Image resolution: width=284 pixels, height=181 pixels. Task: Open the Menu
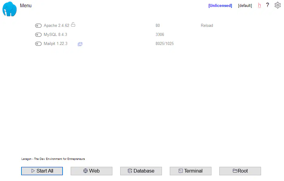click(26, 6)
